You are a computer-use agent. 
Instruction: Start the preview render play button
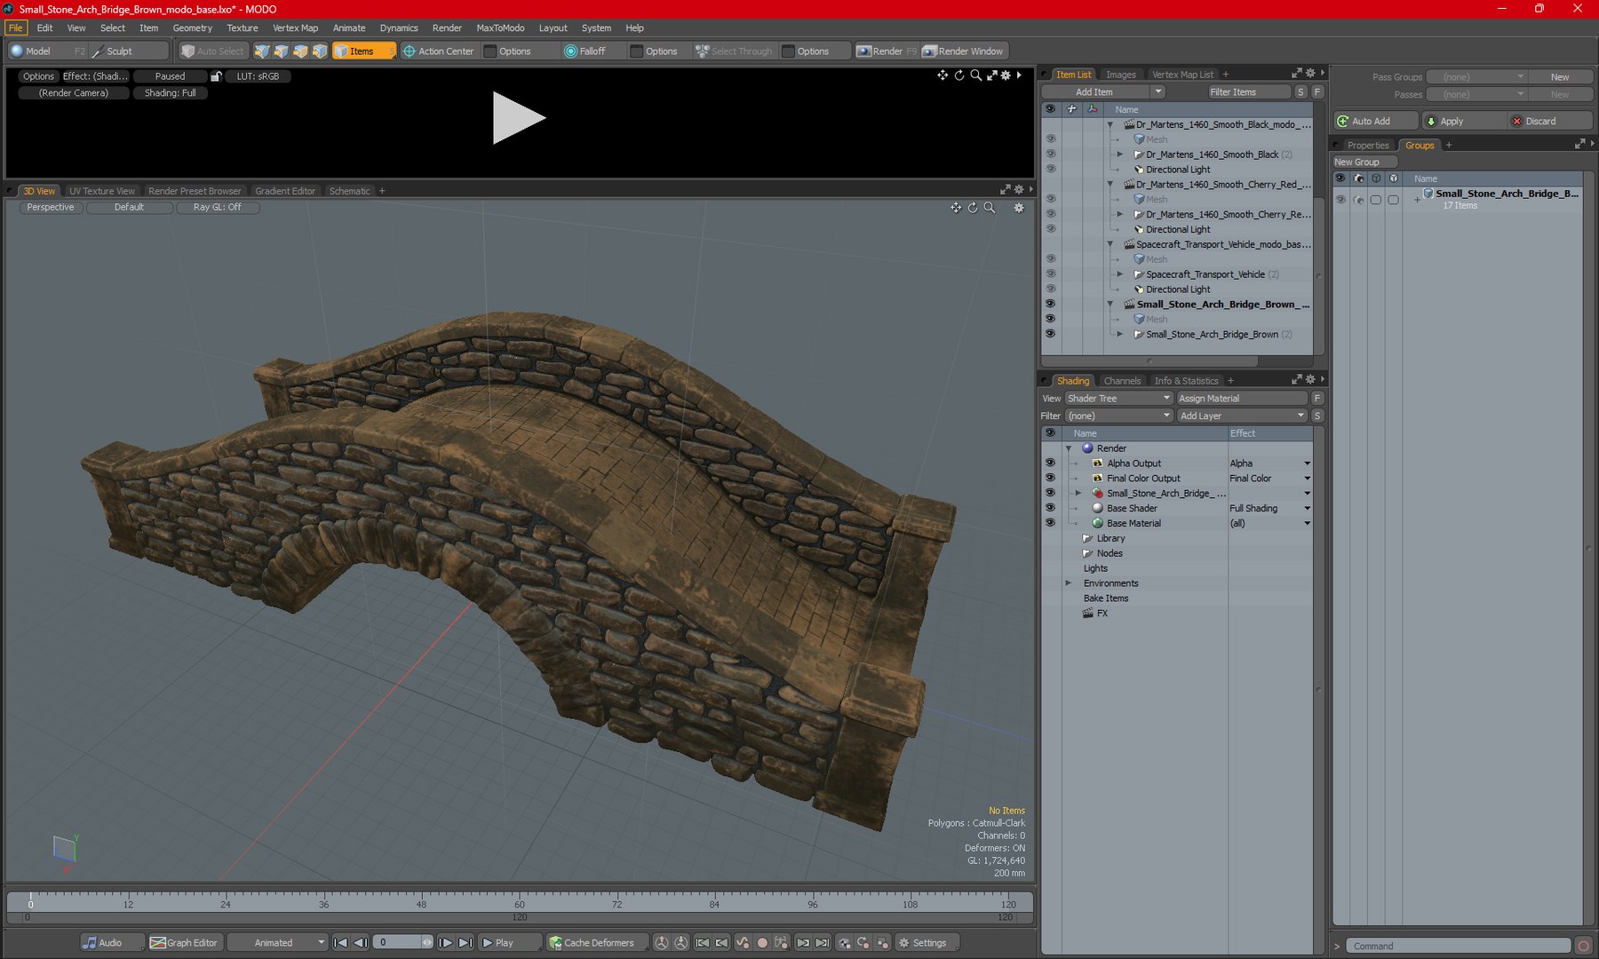pos(519,118)
